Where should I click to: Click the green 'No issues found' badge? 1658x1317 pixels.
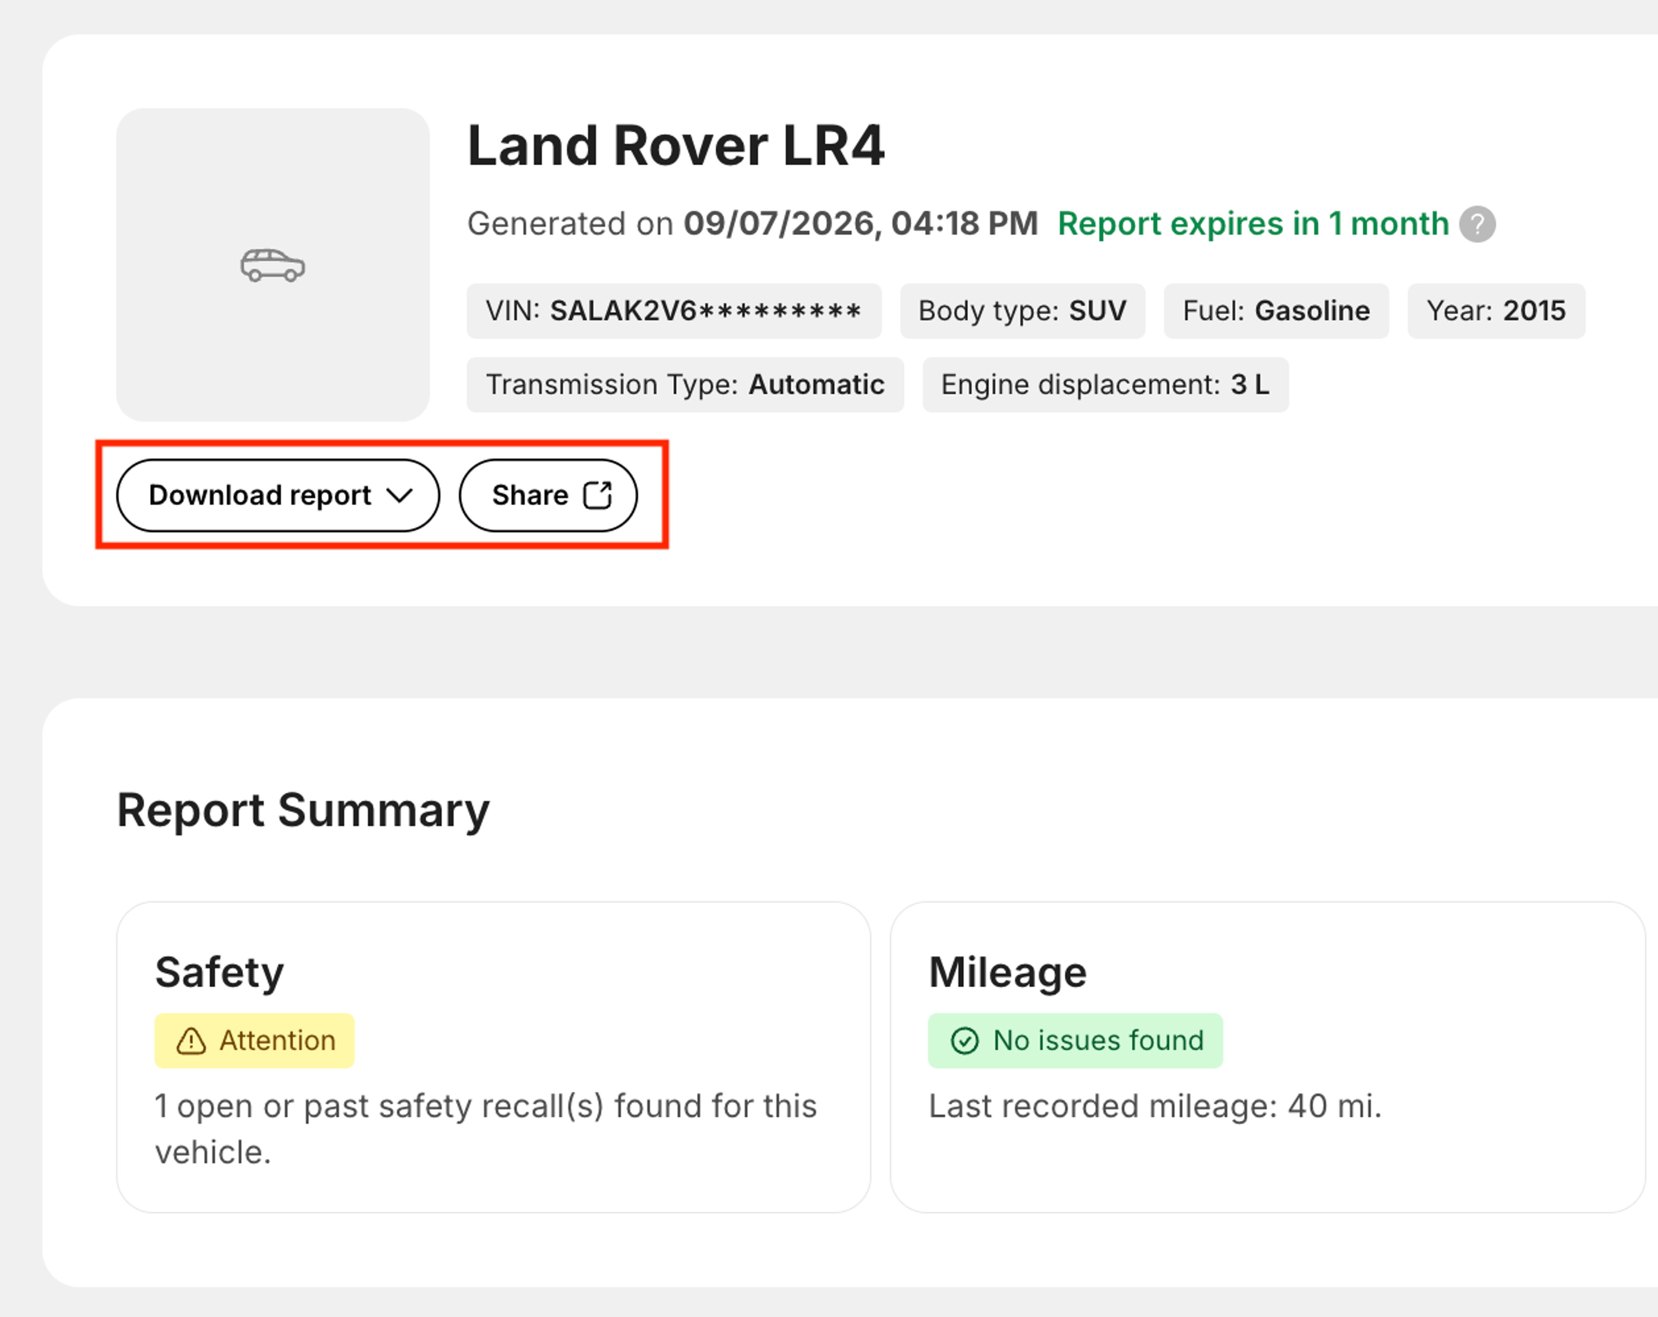point(1075,1041)
